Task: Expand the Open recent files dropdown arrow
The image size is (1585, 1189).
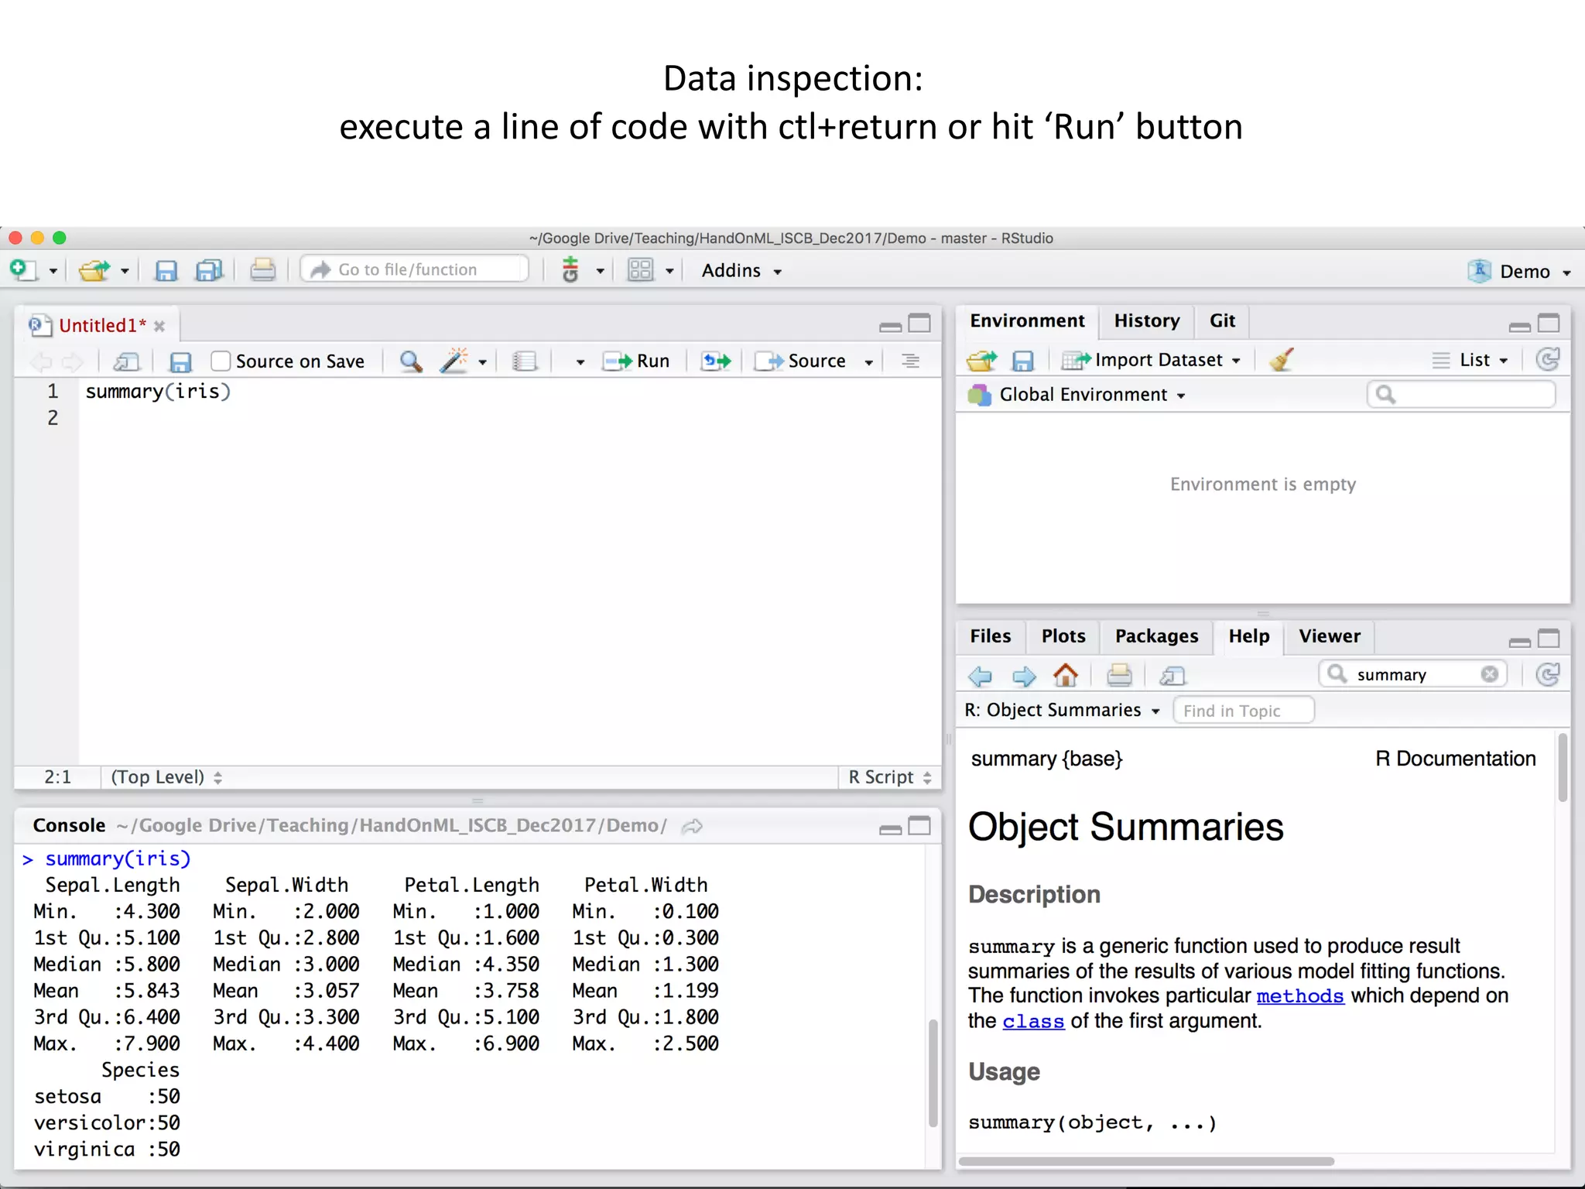Action: [124, 271]
